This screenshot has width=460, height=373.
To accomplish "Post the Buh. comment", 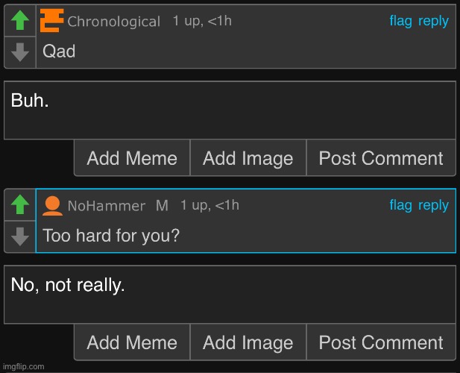I will (381, 158).
